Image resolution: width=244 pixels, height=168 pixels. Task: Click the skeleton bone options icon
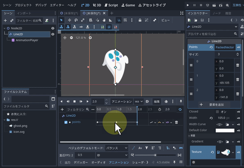pyautogui.click(x=155, y=20)
